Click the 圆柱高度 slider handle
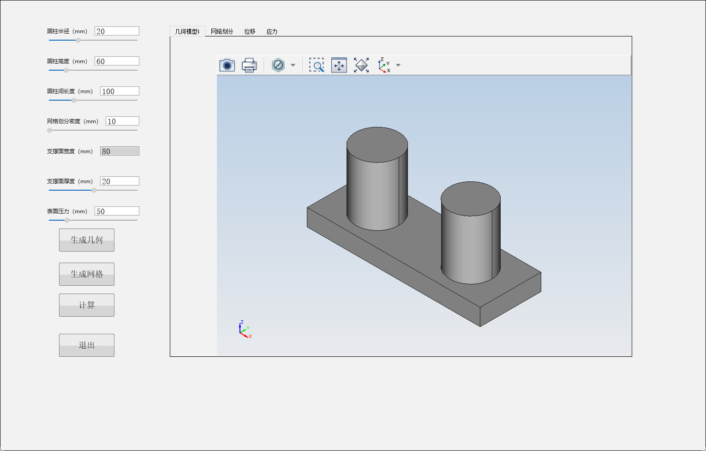The height and width of the screenshot is (451, 706). (66, 70)
